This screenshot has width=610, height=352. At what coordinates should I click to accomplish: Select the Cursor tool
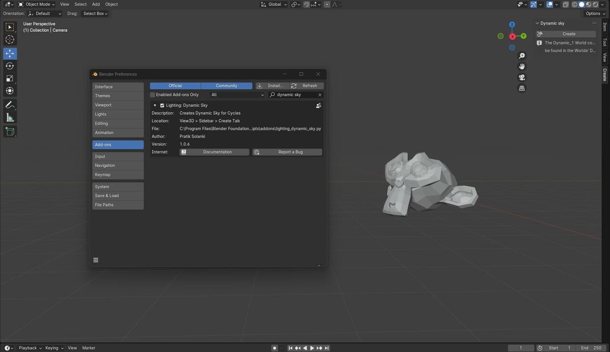tap(10, 40)
